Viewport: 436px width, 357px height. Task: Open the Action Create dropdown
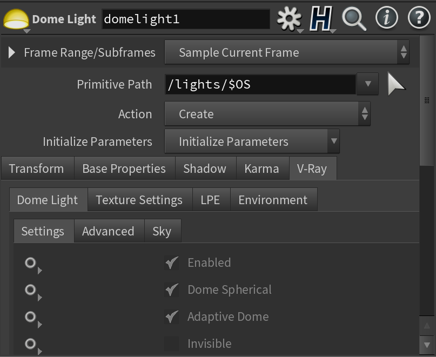[267, 114]
